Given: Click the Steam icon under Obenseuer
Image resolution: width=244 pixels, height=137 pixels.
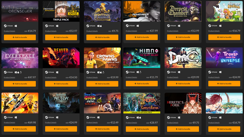Looking at the screenshot, I should pos(5,26).
